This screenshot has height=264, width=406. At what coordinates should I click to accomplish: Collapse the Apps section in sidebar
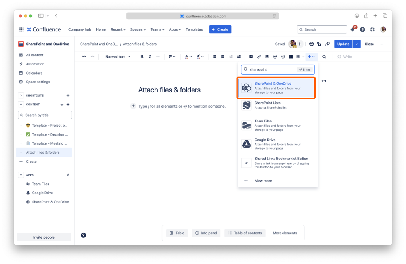pos(21,175)
